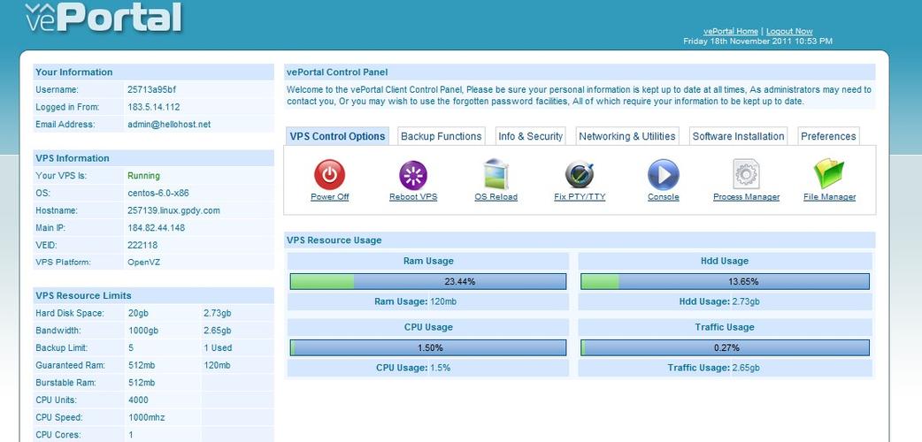Switch to the Software Installation tab
The image size is (922, 442).
pos(738,136)
